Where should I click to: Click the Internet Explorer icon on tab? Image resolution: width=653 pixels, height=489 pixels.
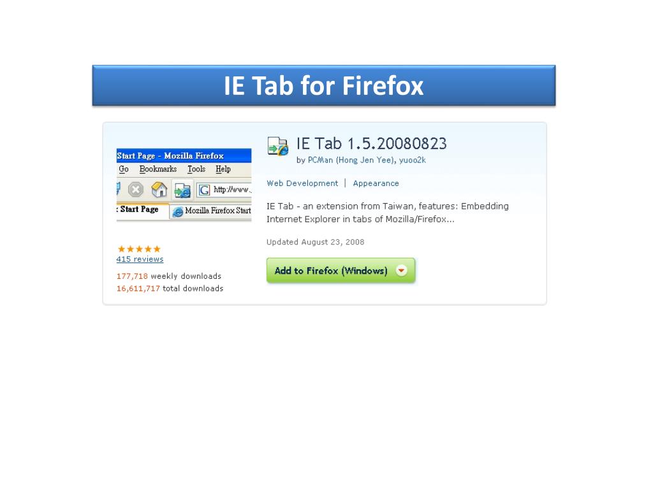click(x=178, y=211)
